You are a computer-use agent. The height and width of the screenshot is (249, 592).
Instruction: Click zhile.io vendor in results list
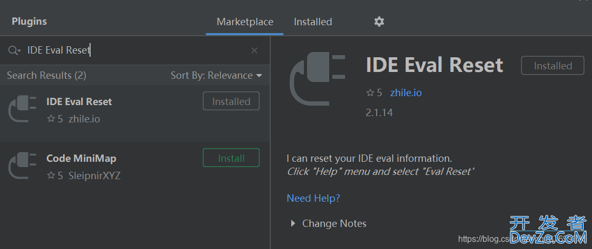pyautogui.click(x=84, y=119)
